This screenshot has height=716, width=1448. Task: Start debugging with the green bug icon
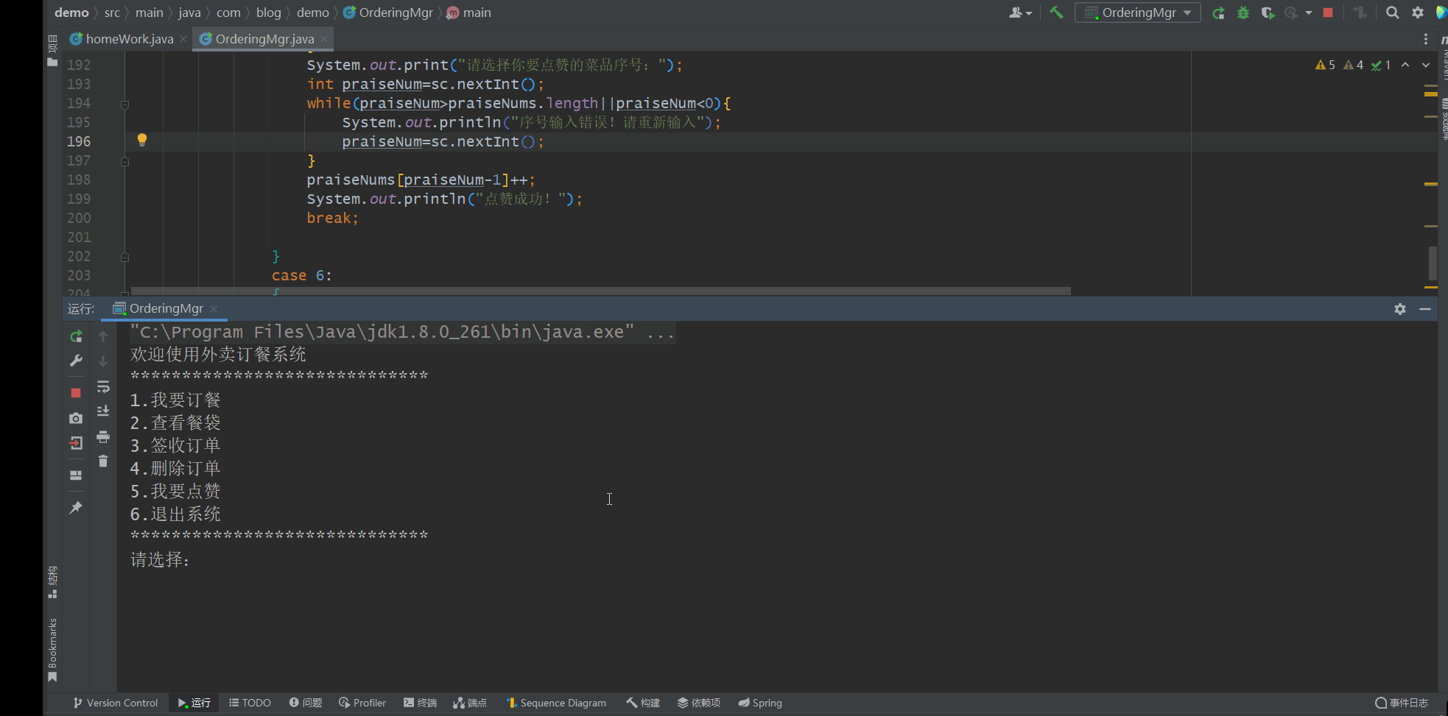click(1243, 13)
